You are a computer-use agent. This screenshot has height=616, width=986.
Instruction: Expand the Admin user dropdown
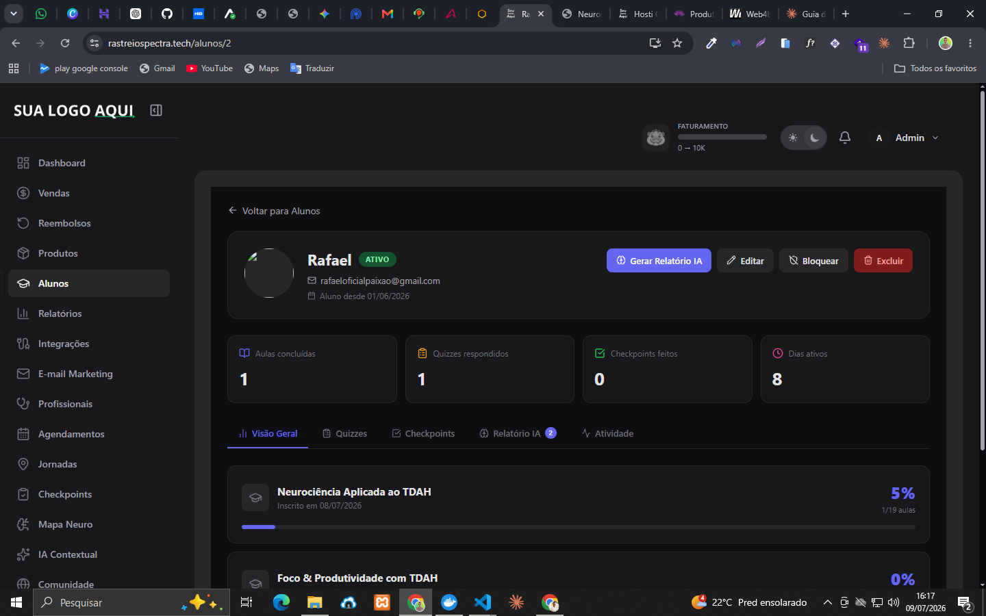tap(935, 138)
